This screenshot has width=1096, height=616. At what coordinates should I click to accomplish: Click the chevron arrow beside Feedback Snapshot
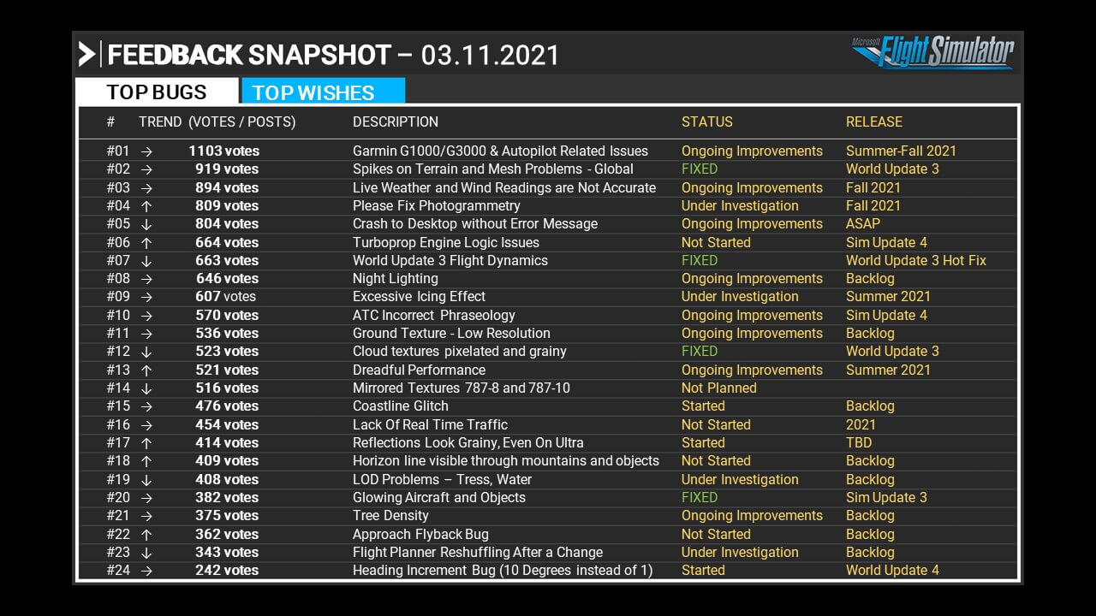pos(86,55)
